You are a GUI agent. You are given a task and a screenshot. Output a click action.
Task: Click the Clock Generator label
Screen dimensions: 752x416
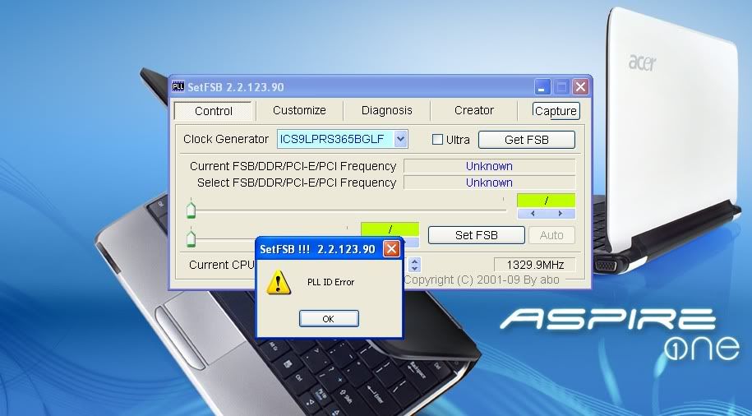pyautogui.click(x=226, y=139)
